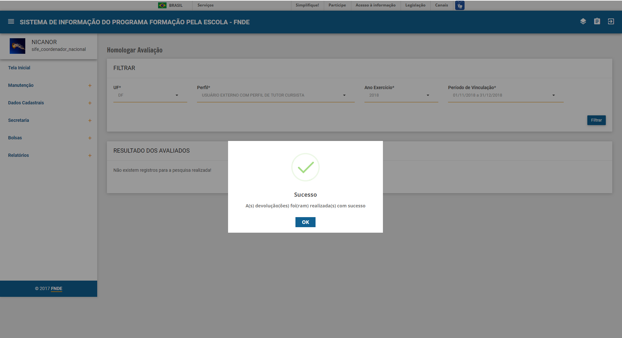
Task: Click the Filtrar button
Action: [596, 120]
